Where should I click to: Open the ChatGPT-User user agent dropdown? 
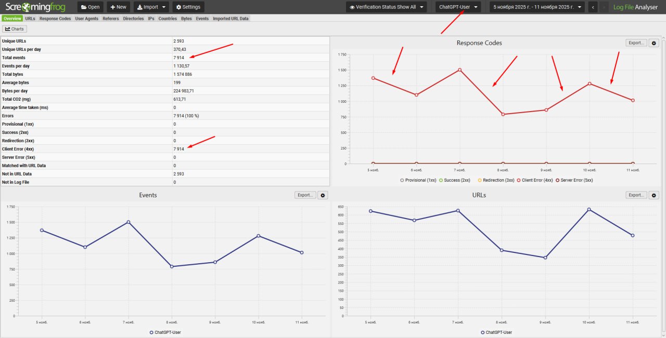(x=458, y=7)
